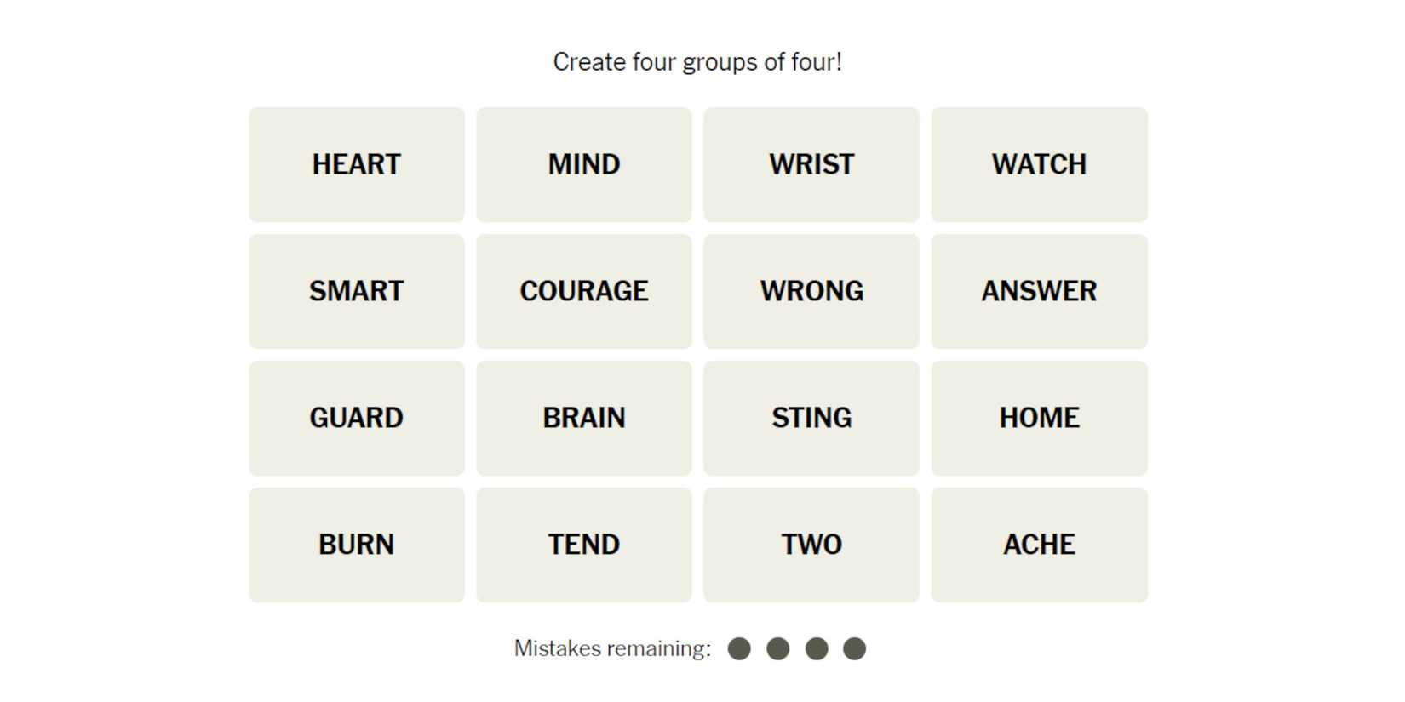Pick the GUARD word tile
This screenshot has height=702, width=1405.
pos(357,418)
